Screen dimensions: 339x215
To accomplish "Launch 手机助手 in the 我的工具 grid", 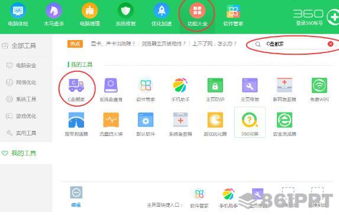I will click(180, 90).
